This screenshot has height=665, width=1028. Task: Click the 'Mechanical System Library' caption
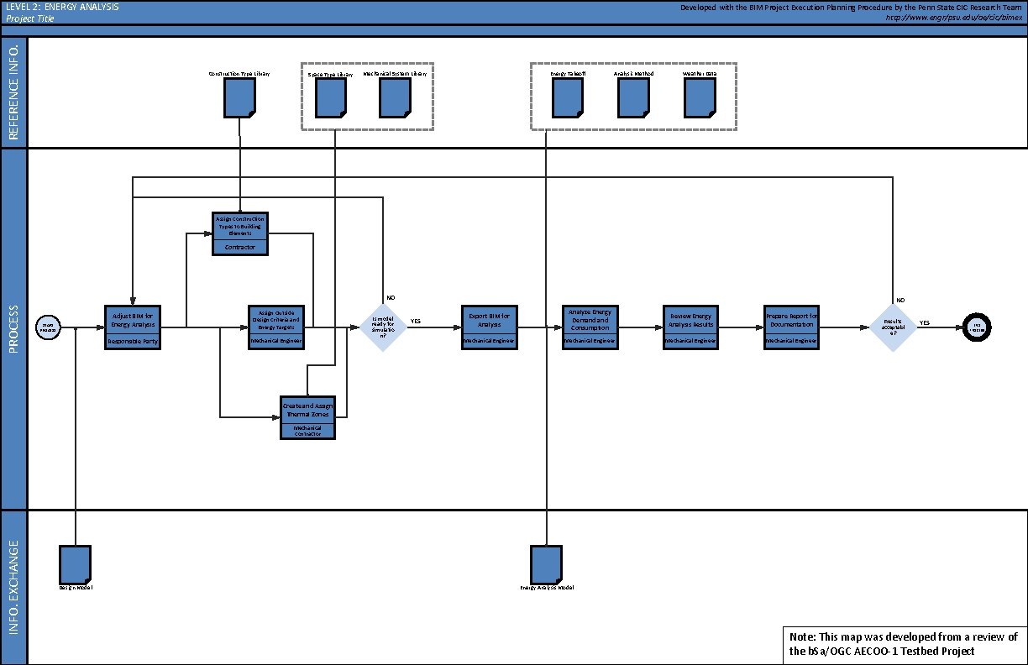[395, 74]
